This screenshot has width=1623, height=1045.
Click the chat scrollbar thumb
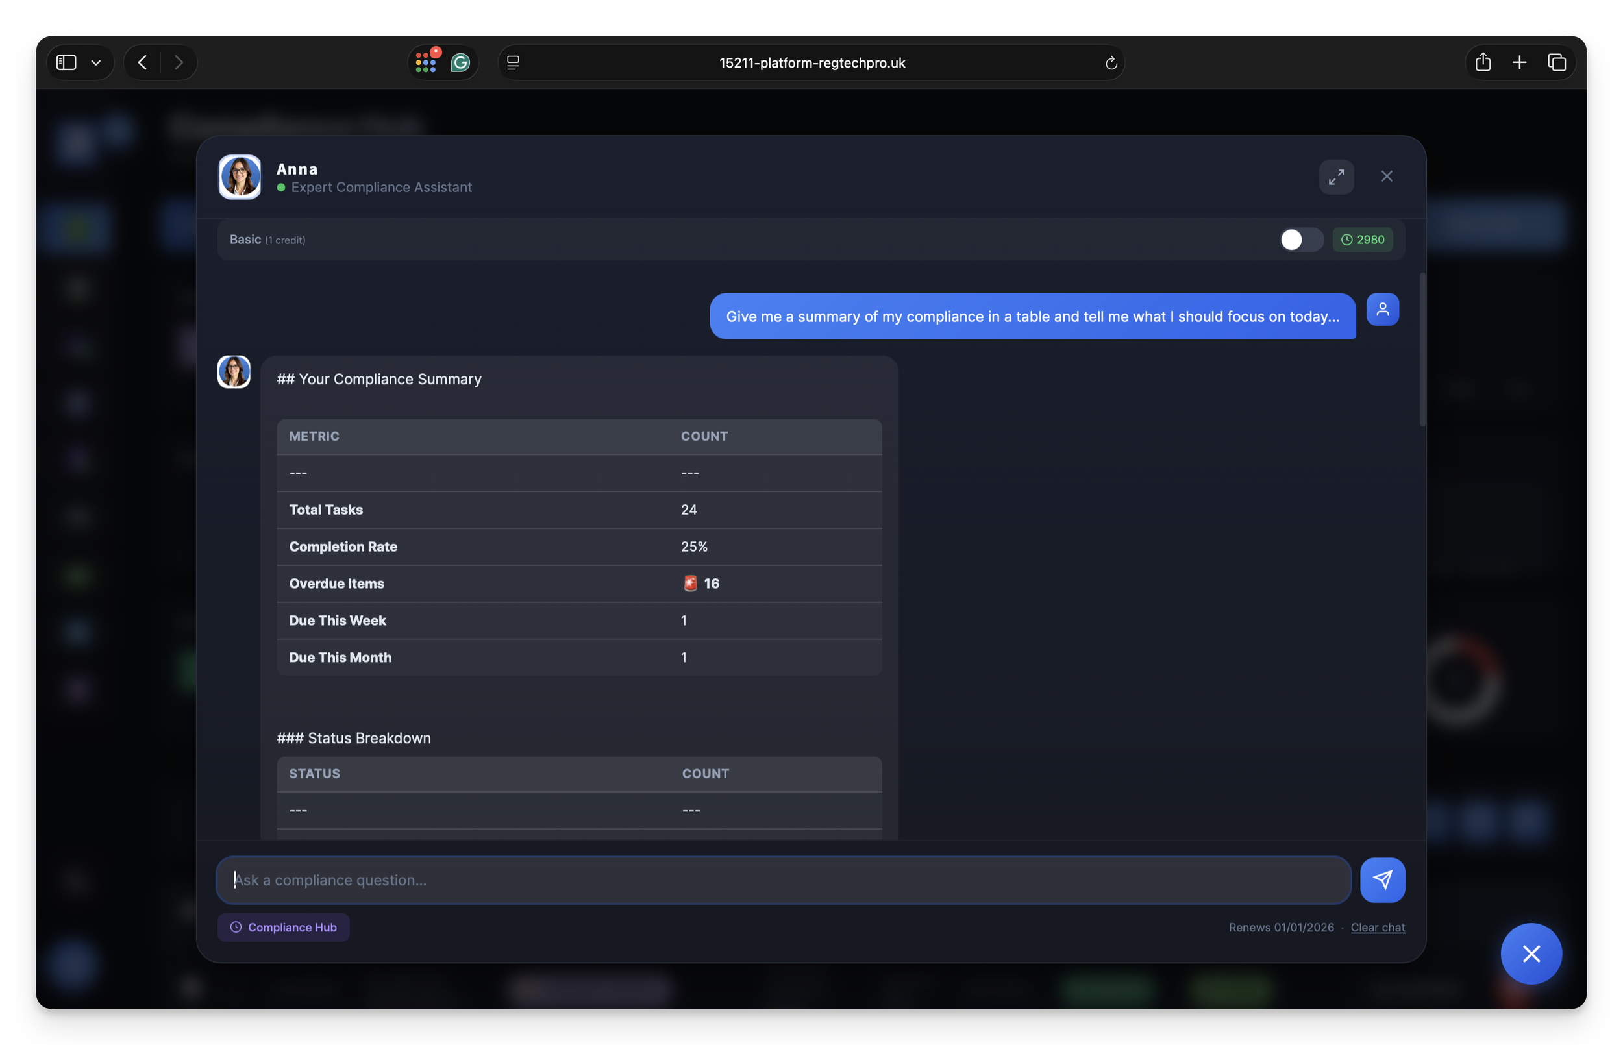pos(1422,349)
